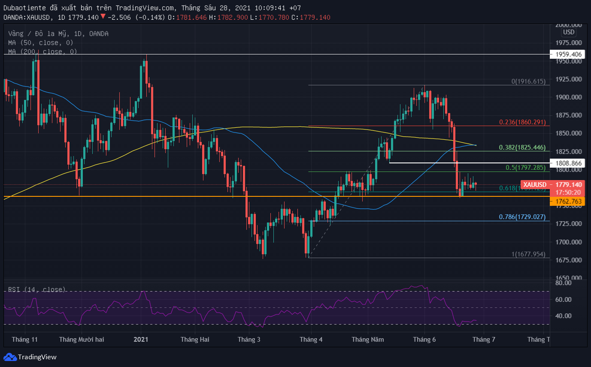591x367 pixels.
Task: Click the bold '2021' time axis label
Action: pyautogui.click(x=141, y=340)
